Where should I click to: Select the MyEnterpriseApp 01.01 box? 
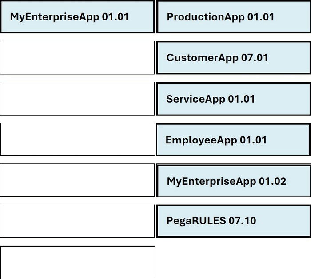click(77, 17)
